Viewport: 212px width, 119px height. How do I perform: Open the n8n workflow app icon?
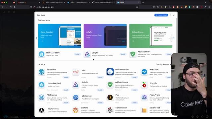pyautogui.click(x=76, y=72)
